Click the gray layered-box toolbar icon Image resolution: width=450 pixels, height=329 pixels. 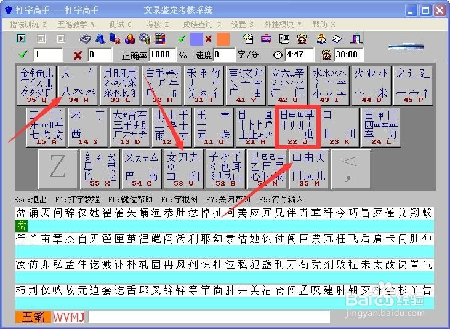click(85, 39)
